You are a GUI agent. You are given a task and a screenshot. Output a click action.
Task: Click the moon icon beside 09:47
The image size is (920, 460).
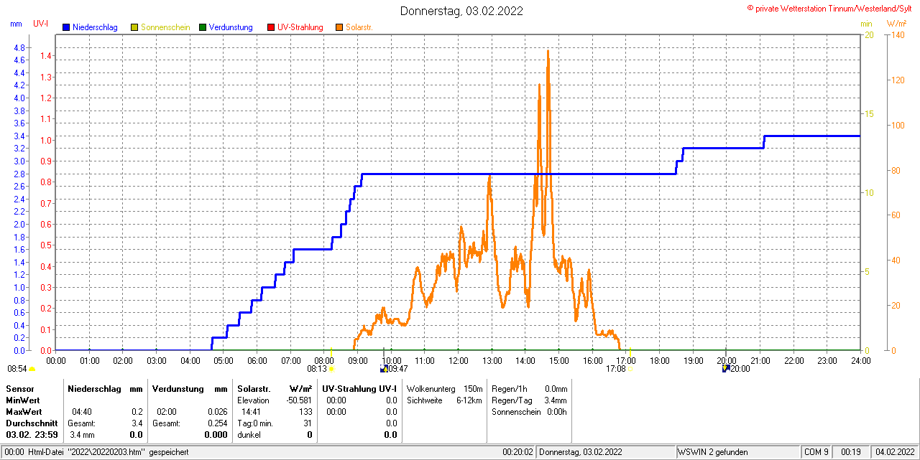tap(384, 368)
